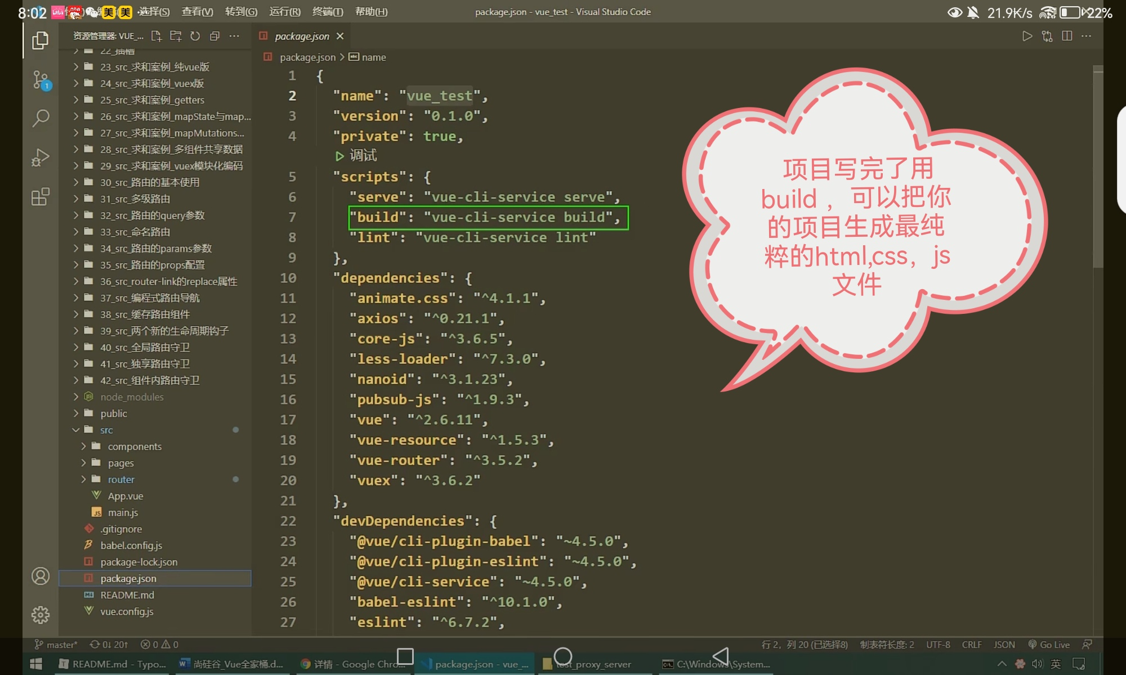
Task: Open the Manage gear icon
Action: [41, 615]
